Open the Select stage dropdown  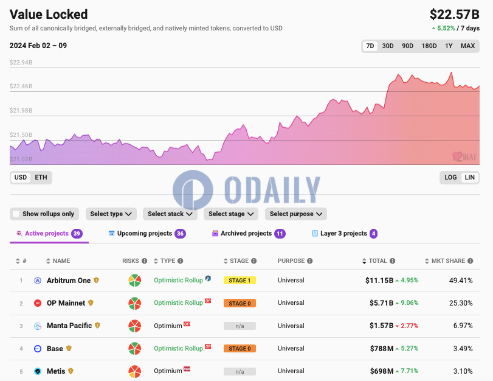[231, 214]
